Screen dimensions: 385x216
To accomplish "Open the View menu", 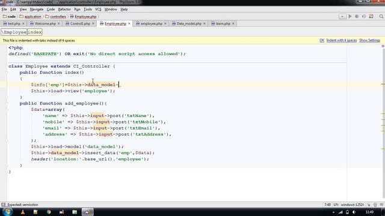I will click(23, 10).
